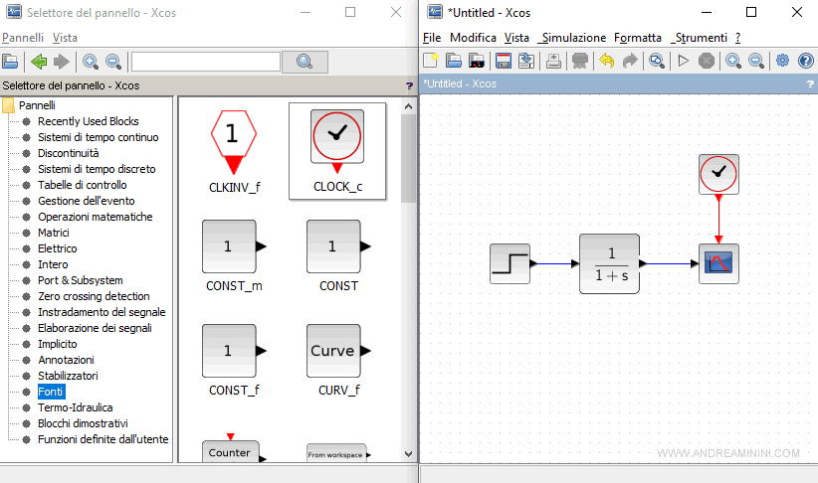Open the Pannelli menu

point(23,38)
